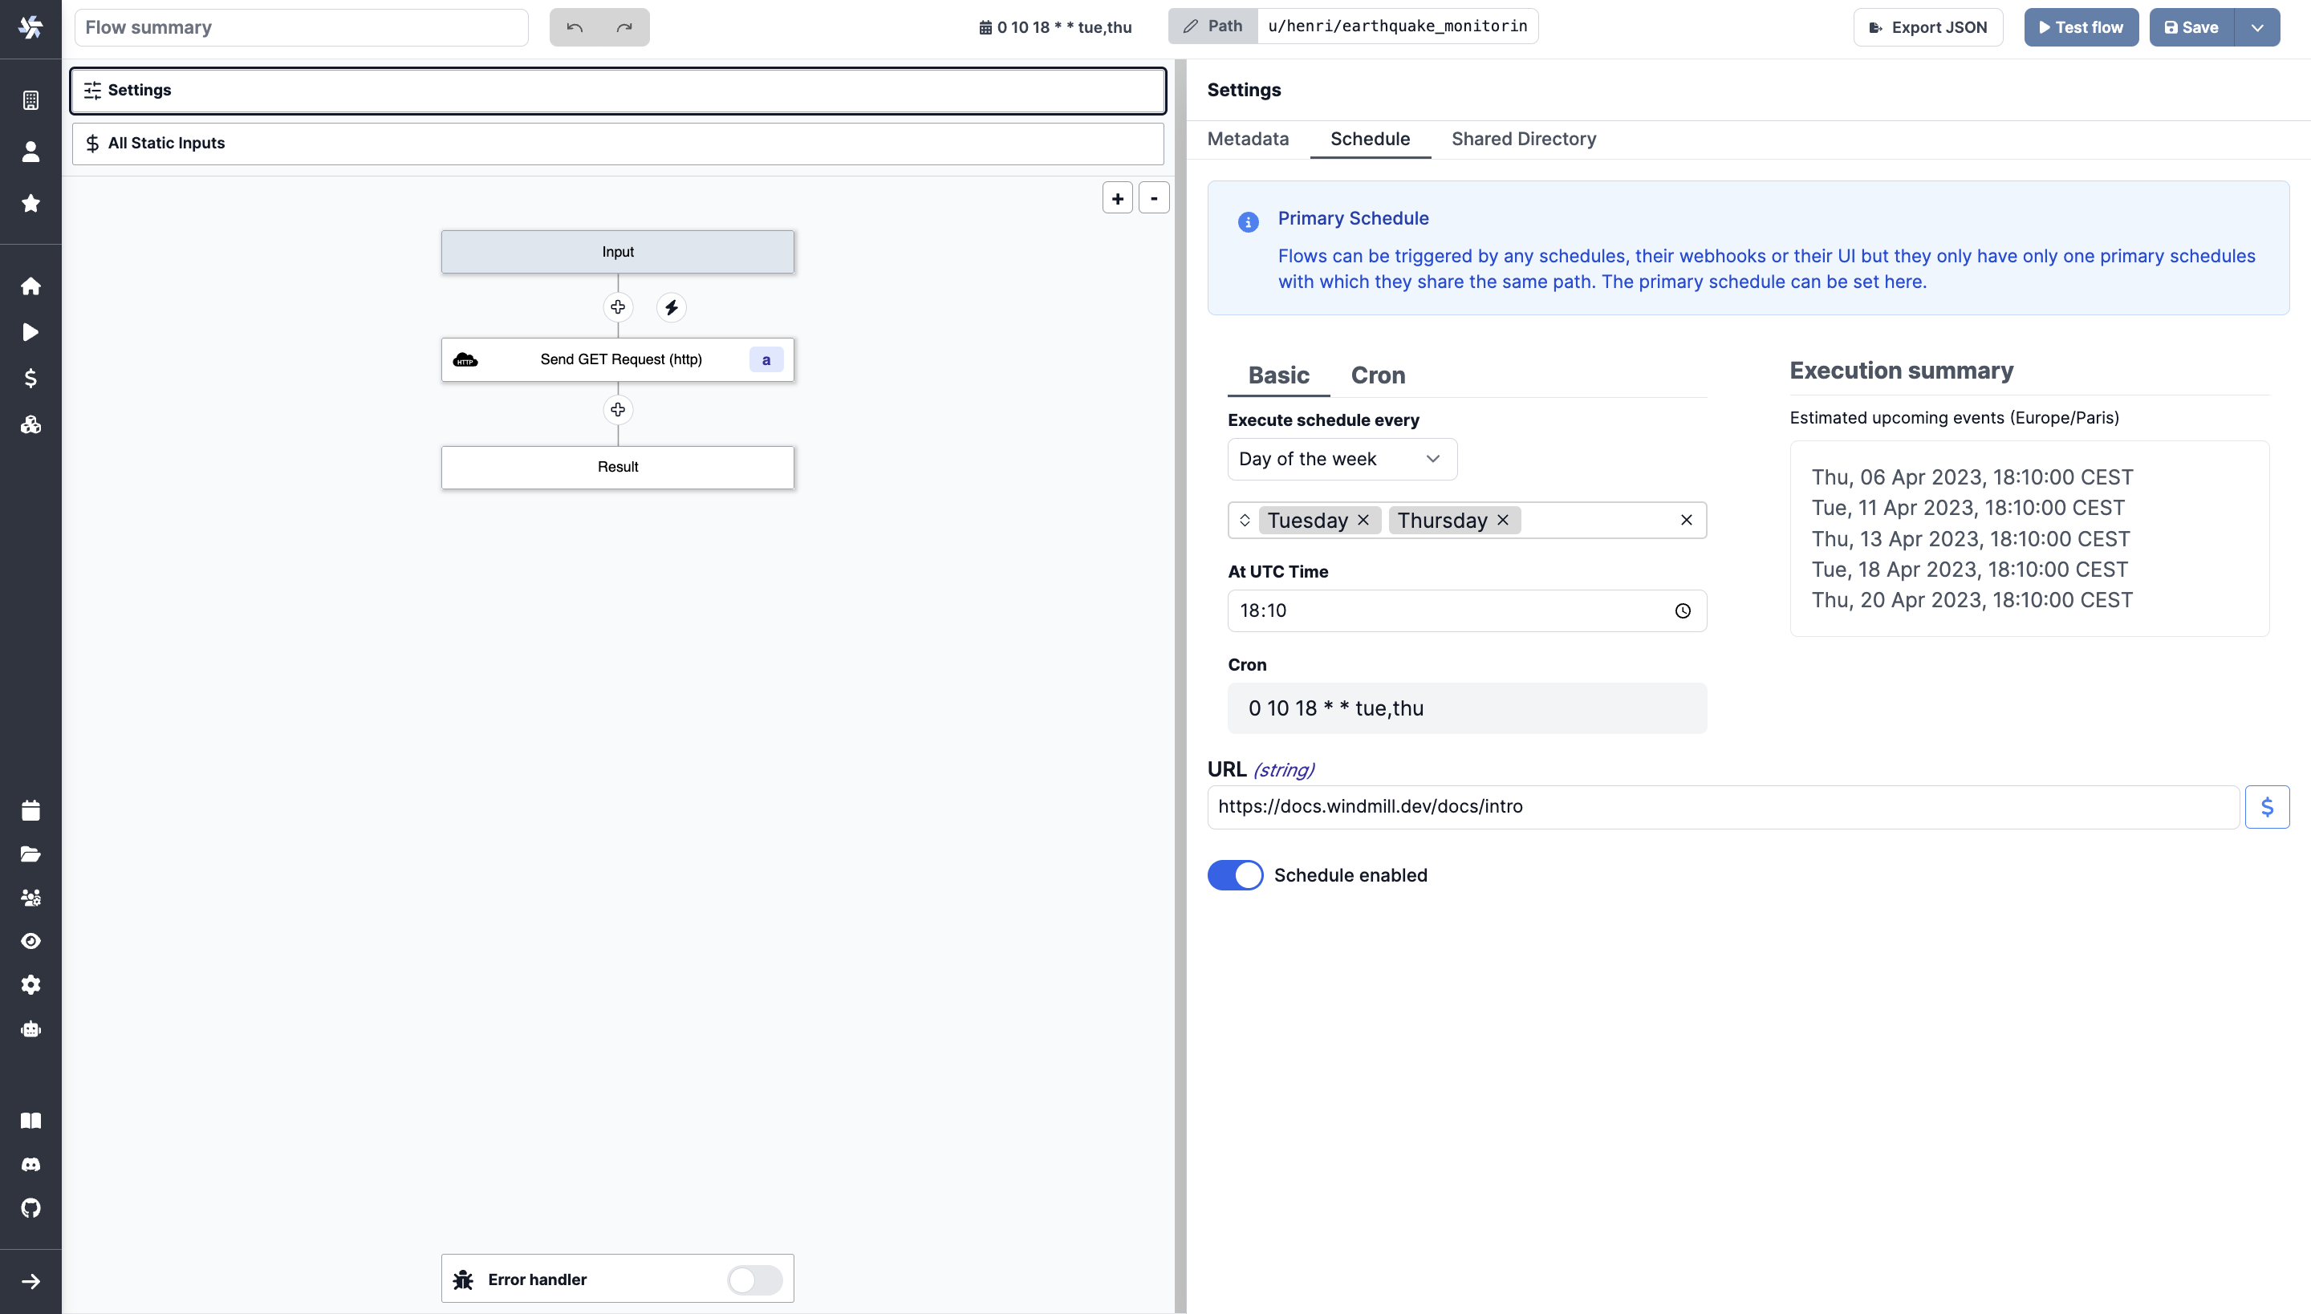Image resolution: width=2311 pixels, height=1314 pixels.
Task: Disable the Schedule enabled toggle
Action: 1235,875
